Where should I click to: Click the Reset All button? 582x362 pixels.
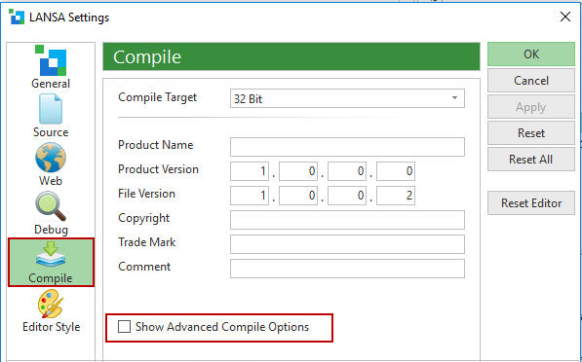pos(531,160)
